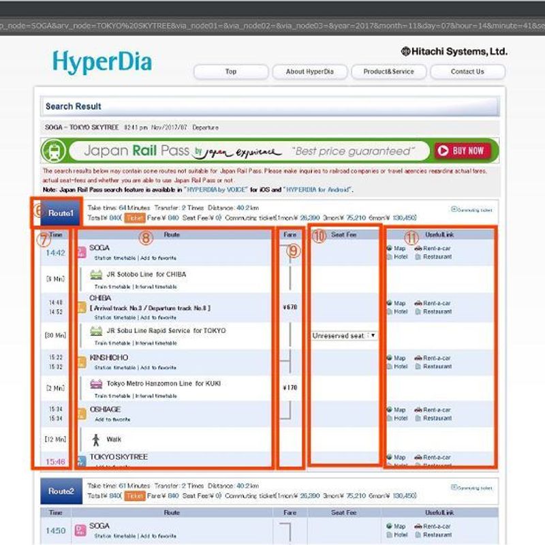This screenshot has height=545, width=545.
Task: Click the BUY NOW button in banner
Action: click(463, 151)
